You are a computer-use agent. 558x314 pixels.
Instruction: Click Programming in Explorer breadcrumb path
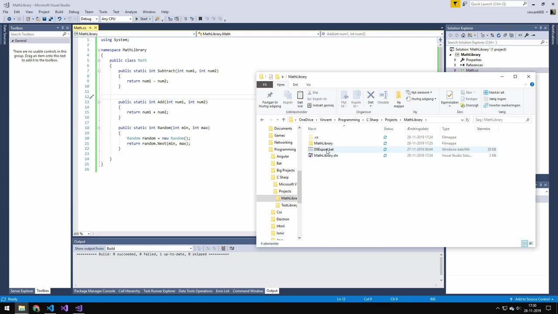(x=349, y=119)
